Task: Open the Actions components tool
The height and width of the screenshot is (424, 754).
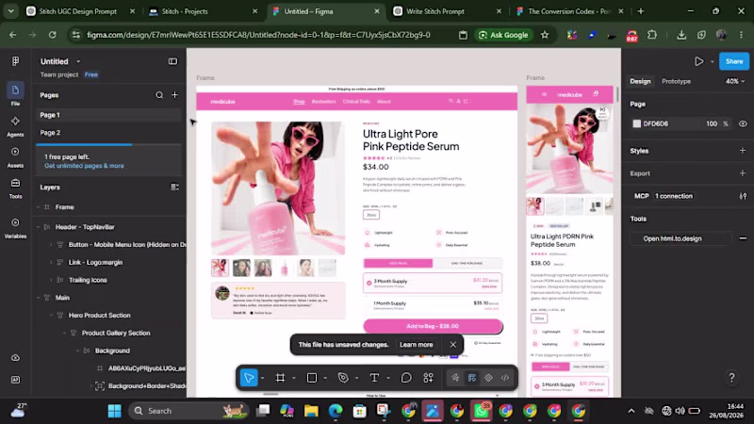Action: pos(429,378)
